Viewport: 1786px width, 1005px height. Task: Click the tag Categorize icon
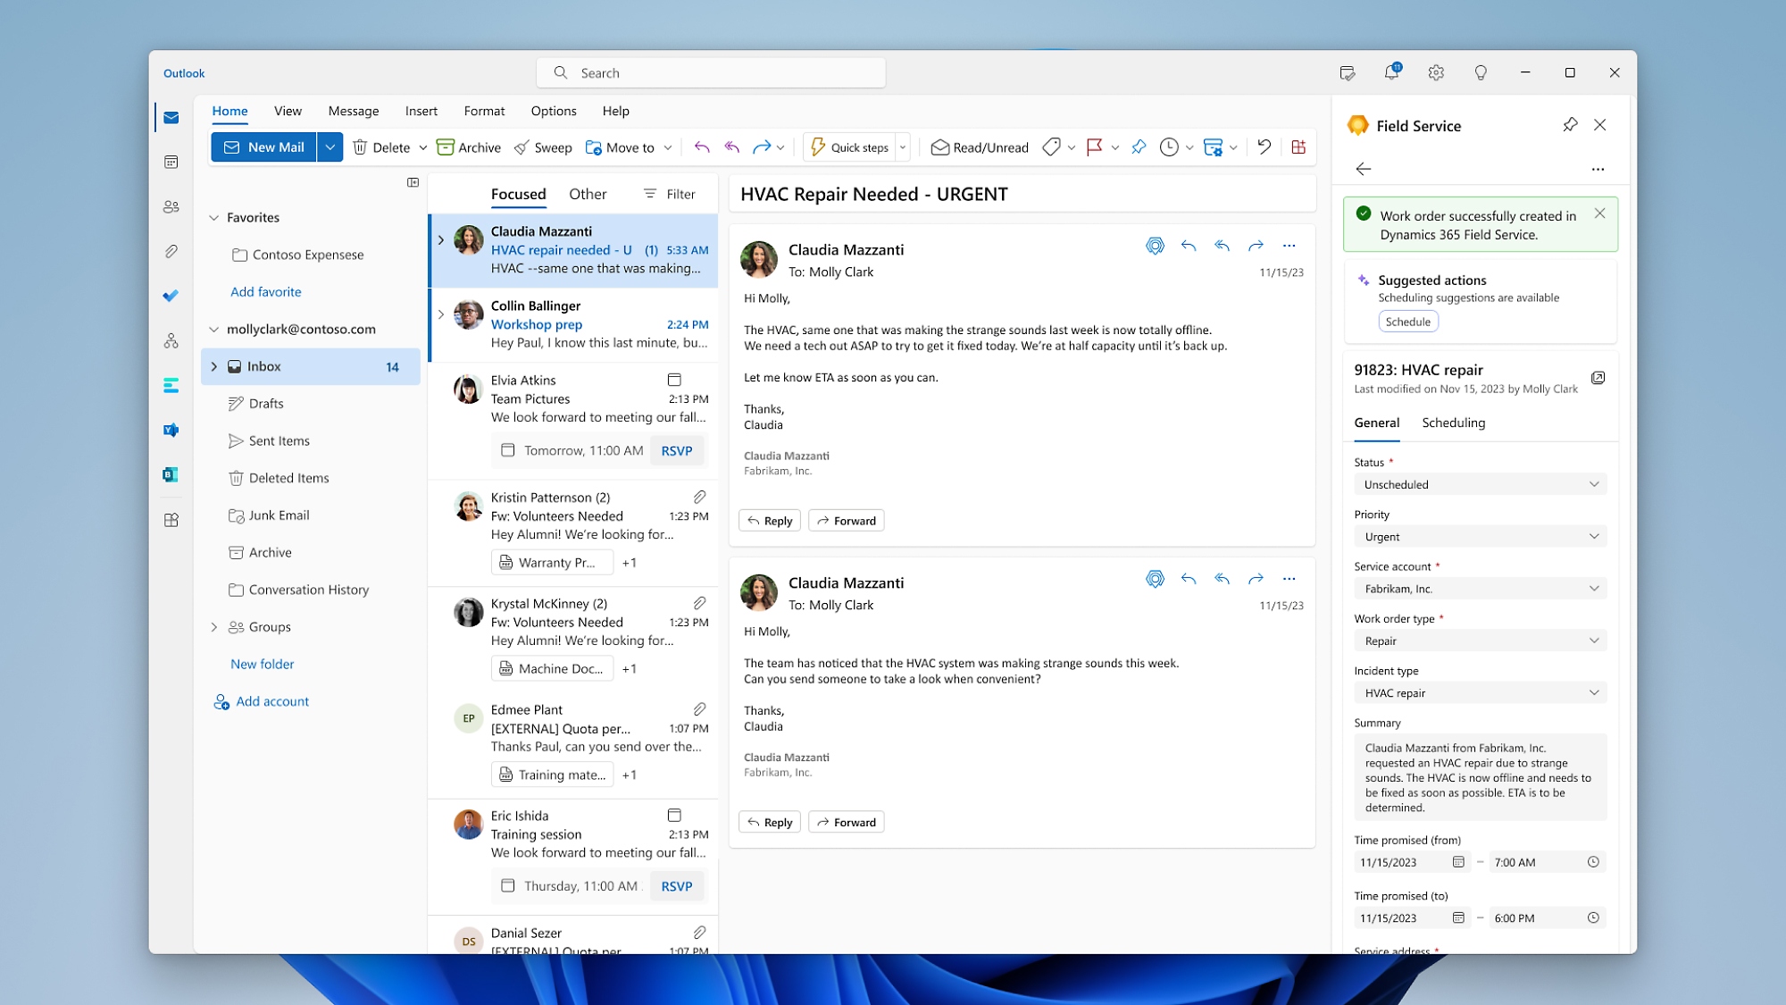pyautogui.click(x=1052, y=147)
